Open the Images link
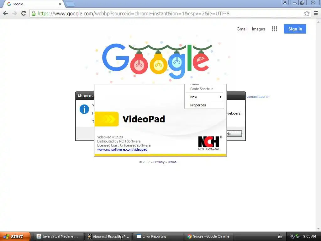Screen dimensions: 321x241 (258, 29)
